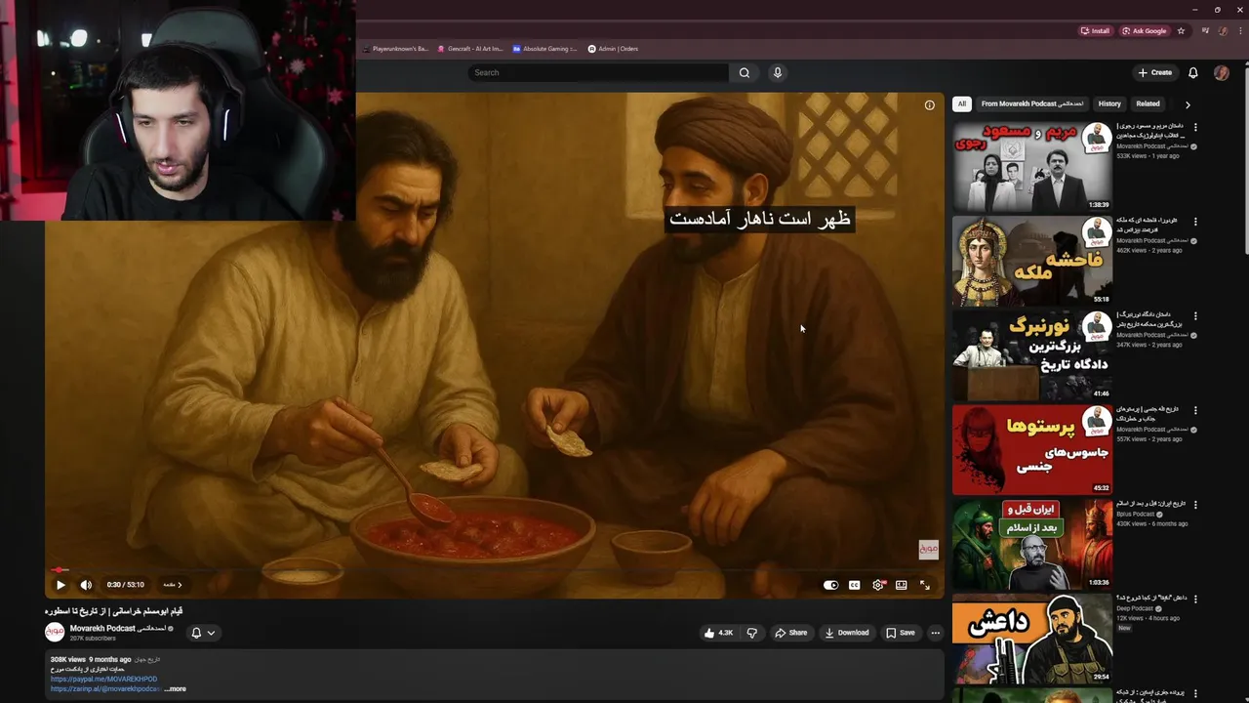Toggle the autoplay switch in the player
The width and height of the screenshot is (1249, 703).
point(830,585)
